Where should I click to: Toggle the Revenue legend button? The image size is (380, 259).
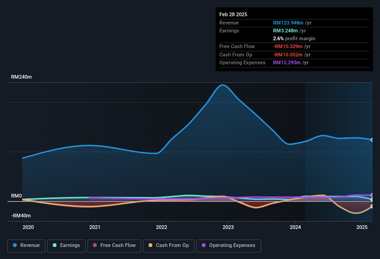pyautogui.click(x=26, y=246)
